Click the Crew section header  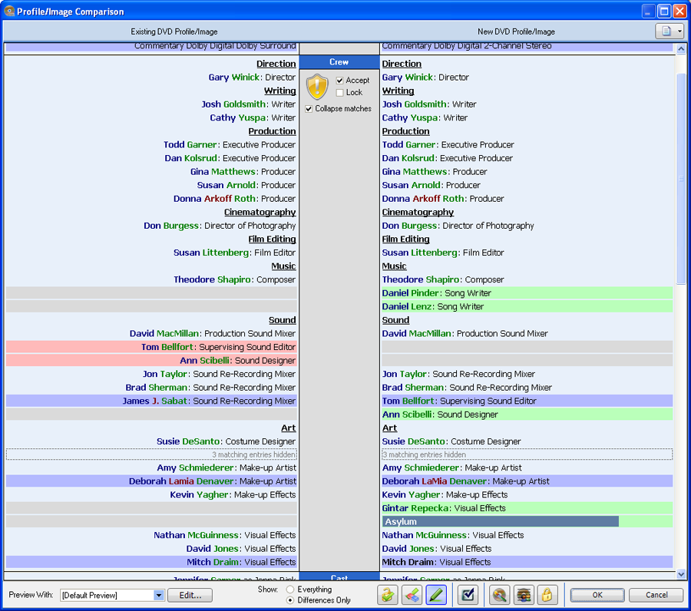click(339, 62)
